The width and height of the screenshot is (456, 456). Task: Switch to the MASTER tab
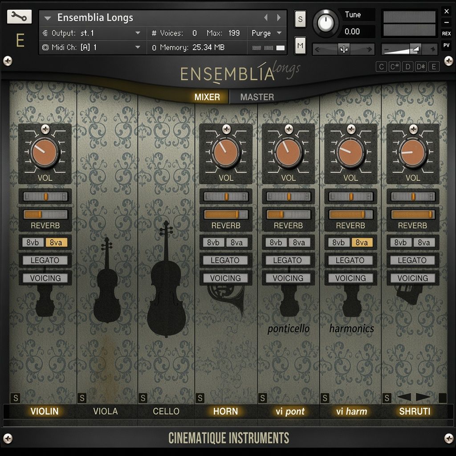(257, 97)
